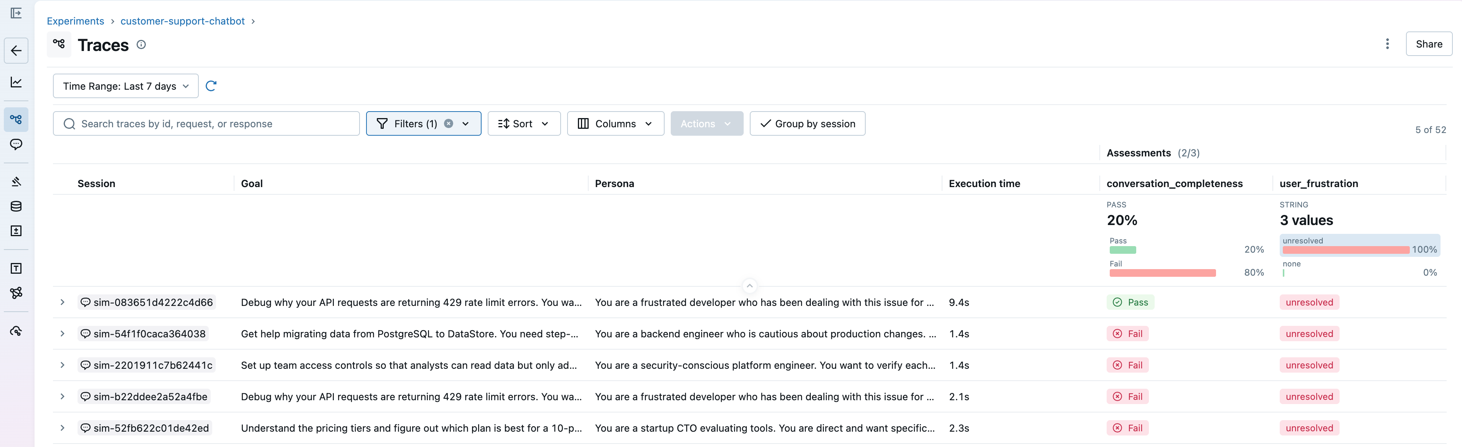Go to Experiments breadcrumb link
The image size is (1462, 447).
coord(76,21)
